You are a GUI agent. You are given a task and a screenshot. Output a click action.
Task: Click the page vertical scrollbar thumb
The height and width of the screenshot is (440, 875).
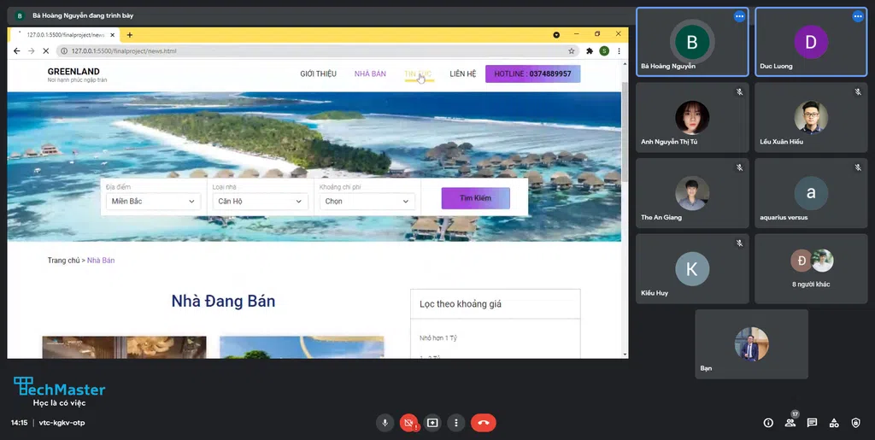[625, 131]
